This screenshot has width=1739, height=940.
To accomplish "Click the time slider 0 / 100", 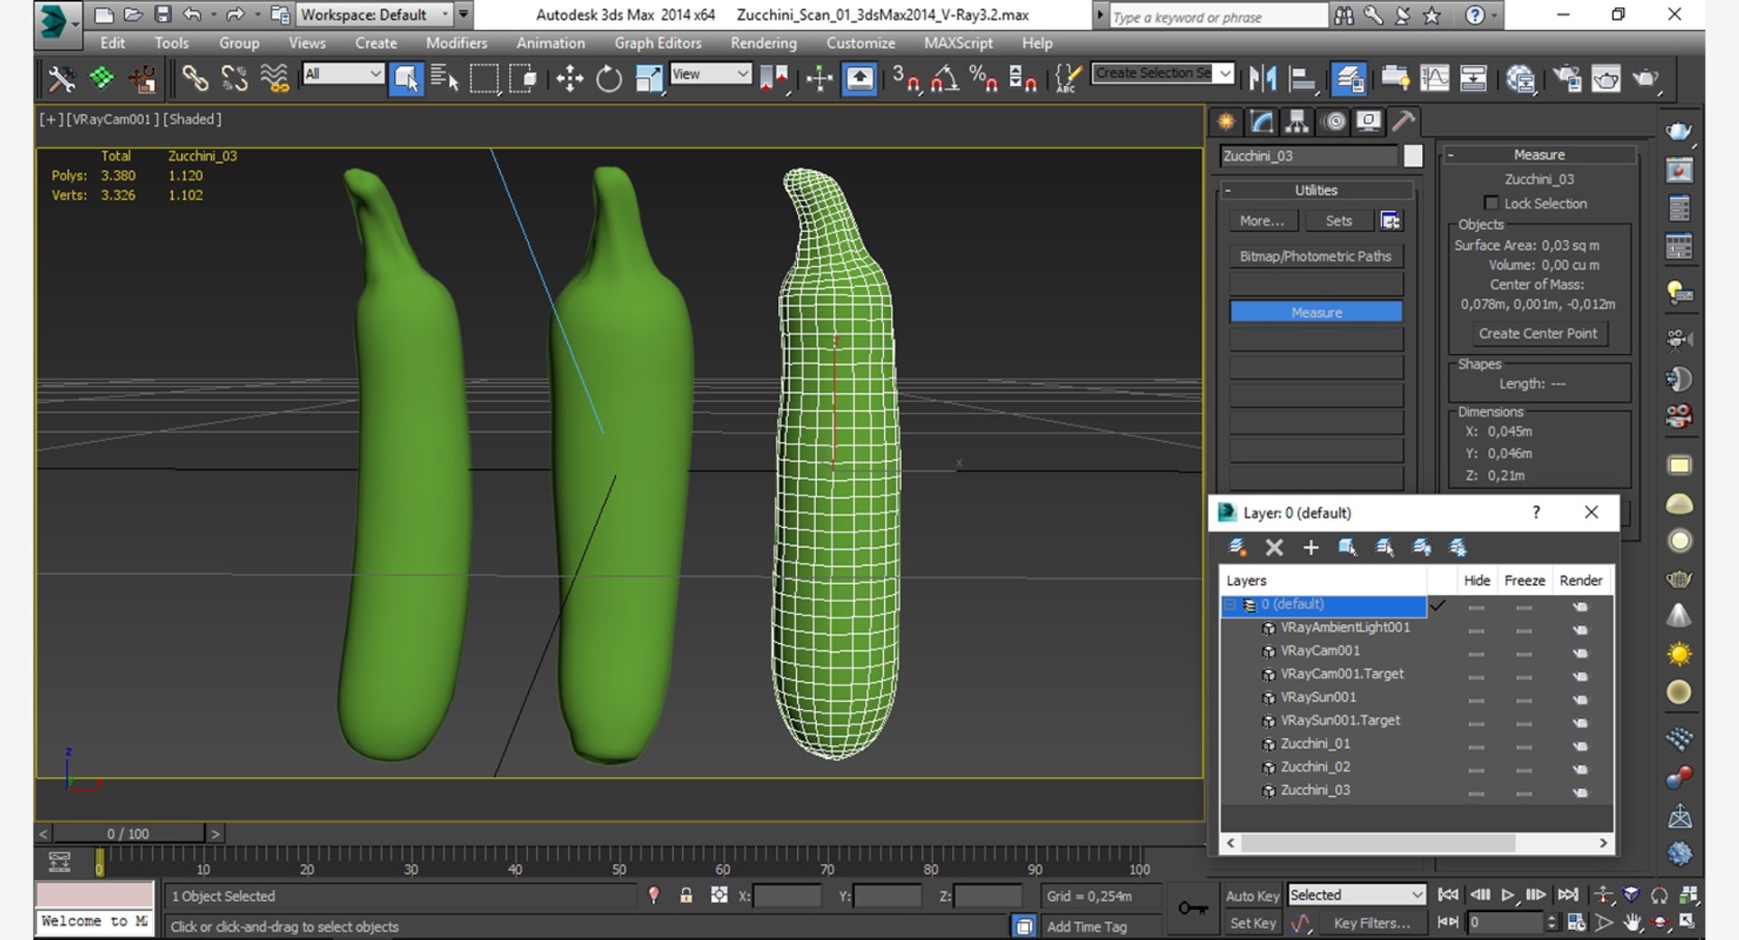I will [x=128, y=833].
